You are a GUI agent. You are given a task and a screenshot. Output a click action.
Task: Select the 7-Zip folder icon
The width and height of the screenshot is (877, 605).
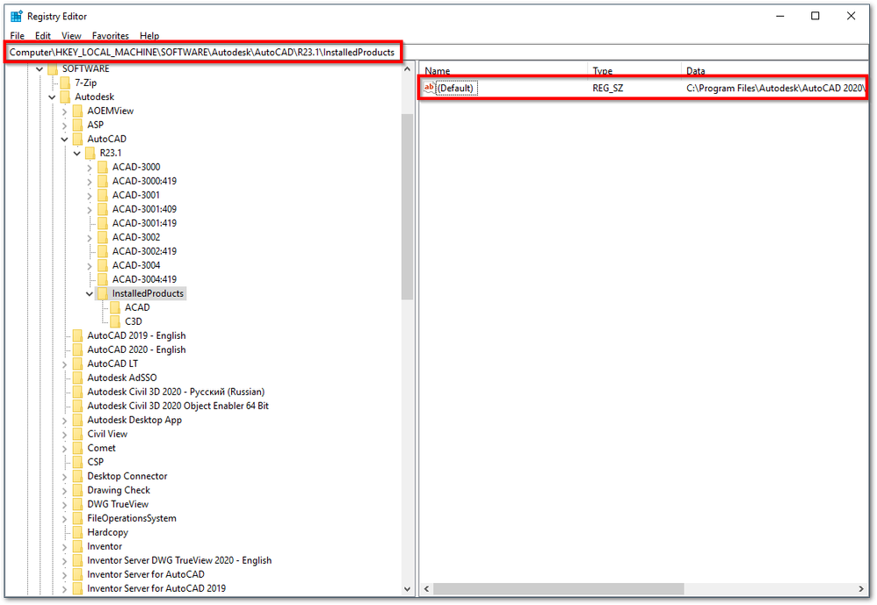pos(65,83)
